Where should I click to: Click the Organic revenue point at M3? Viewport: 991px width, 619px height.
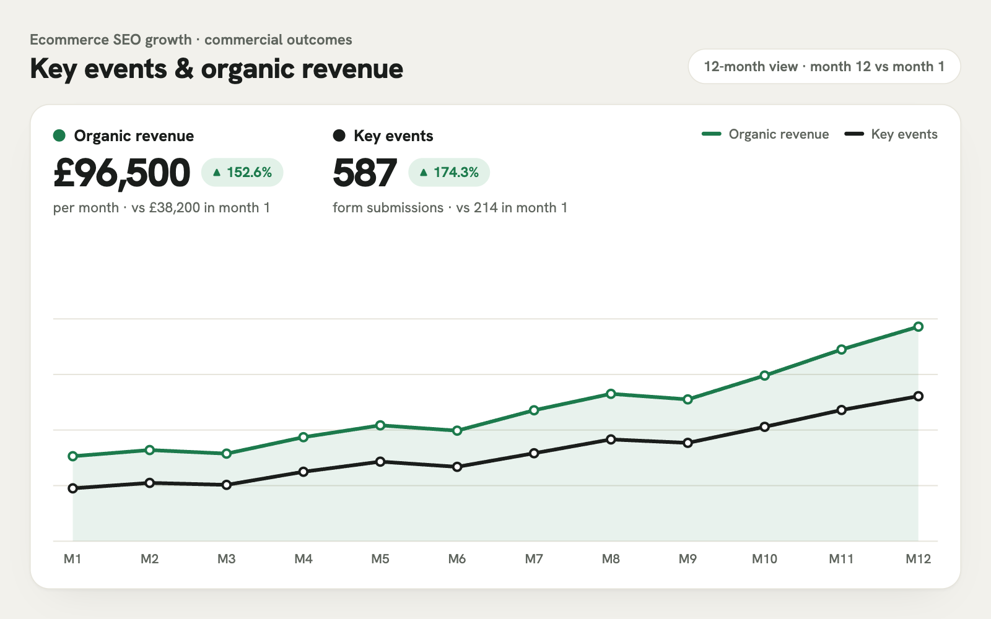click(227, 454)
